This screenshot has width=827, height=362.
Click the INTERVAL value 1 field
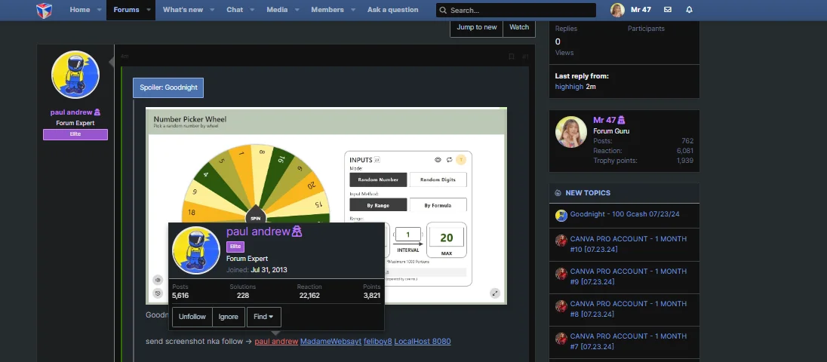click(x=408, y=235)
